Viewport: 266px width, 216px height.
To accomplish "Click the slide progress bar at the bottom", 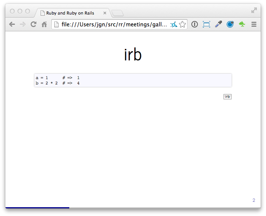I will [133, 208].
